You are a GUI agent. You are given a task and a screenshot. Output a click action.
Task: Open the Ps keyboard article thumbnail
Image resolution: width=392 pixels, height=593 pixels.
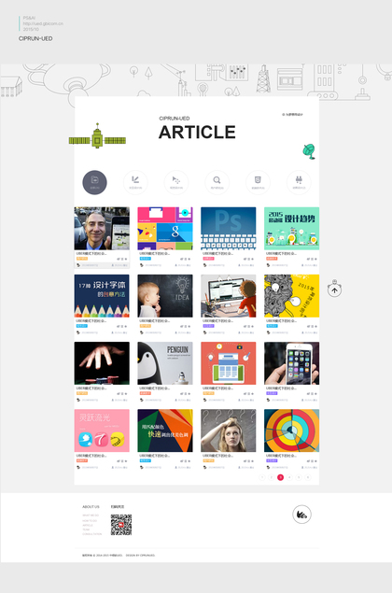coord(229,229)
